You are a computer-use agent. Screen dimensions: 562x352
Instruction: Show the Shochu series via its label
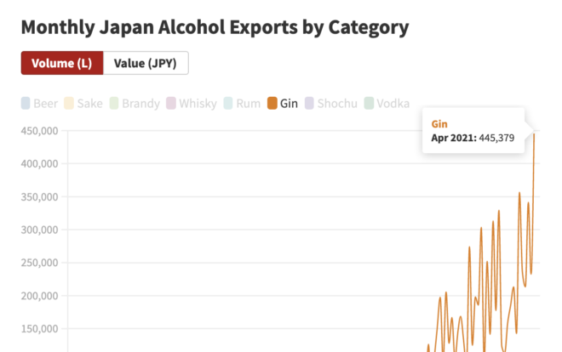(x=337, y=104)
